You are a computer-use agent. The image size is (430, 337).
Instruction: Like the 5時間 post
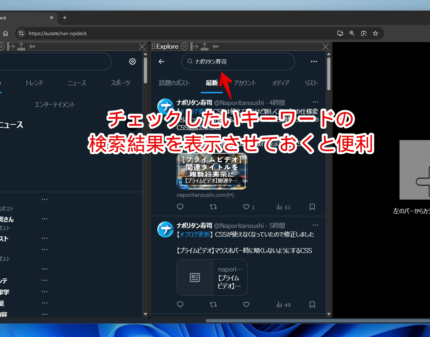[246, 305]
